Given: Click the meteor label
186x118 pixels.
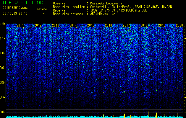Looking at the screenshot, I should (42, 9).
